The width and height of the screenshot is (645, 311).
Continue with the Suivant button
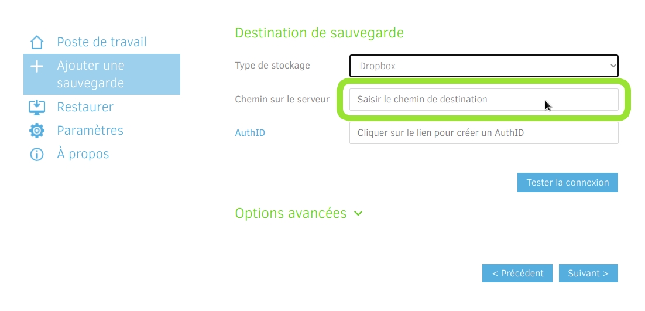pyautogui.click(x=588, y=274)
